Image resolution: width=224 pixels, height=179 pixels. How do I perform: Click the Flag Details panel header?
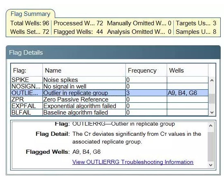click(113, 53)
